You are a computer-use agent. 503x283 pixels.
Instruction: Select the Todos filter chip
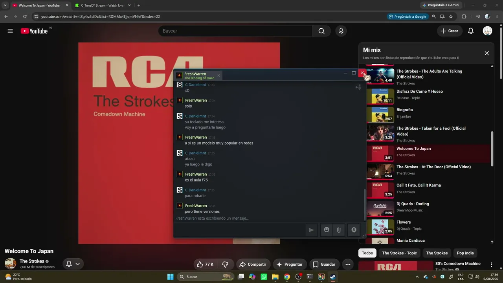click(367, 253)
